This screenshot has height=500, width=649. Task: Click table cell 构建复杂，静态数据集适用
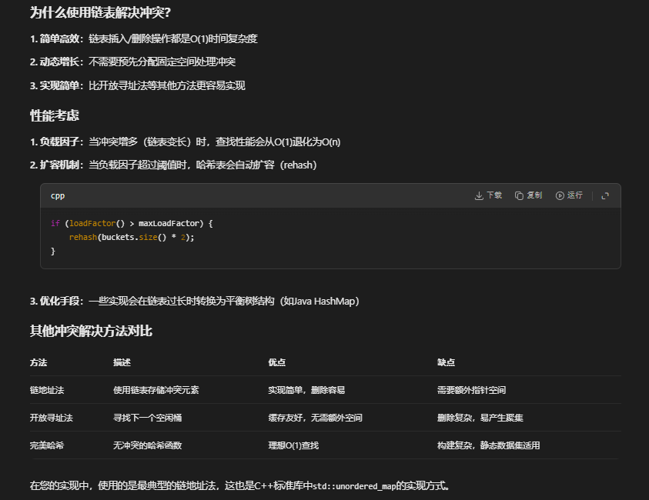coord(488,445)
